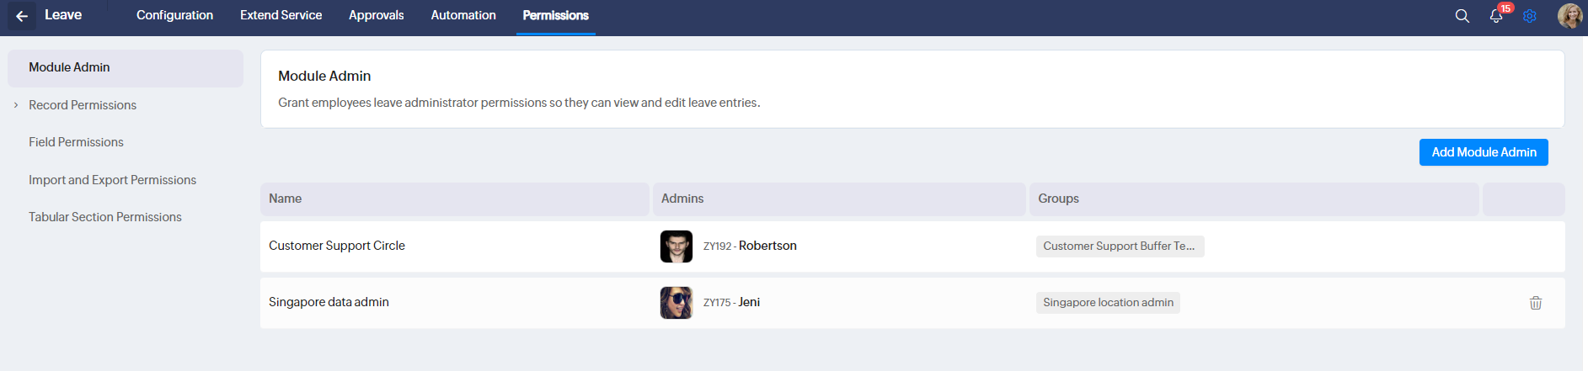Open Field Permissions in the sidebar
This screenshot has width=1588, height=371.
pos(76,142)
